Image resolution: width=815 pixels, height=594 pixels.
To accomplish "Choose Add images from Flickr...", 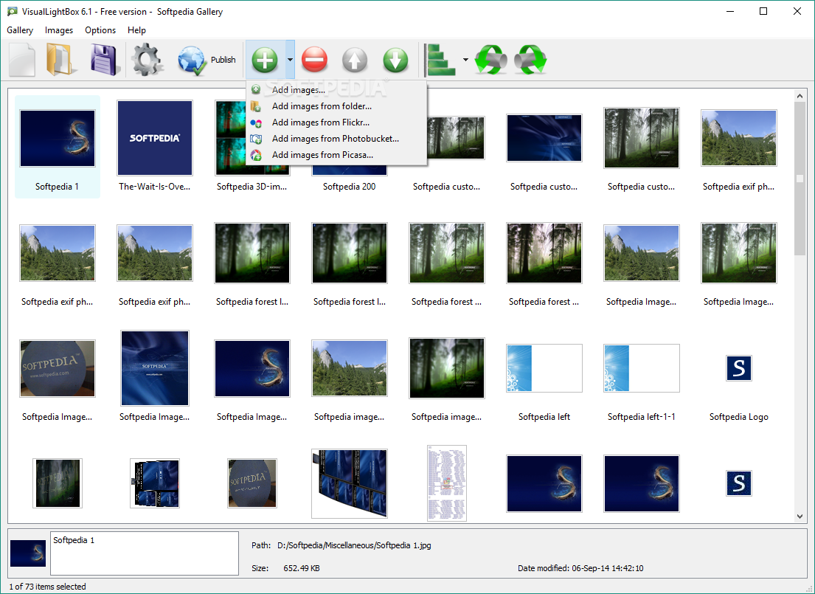I will pyautogui.click(x=337, y=122).
